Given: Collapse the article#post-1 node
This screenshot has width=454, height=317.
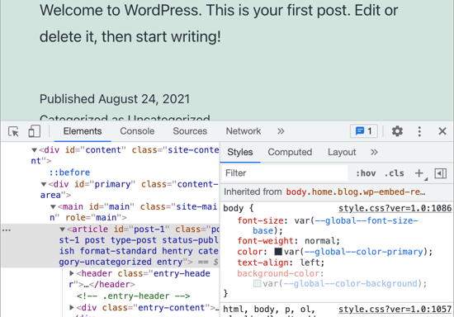Looking at the screenshot, I should [62, 229].
